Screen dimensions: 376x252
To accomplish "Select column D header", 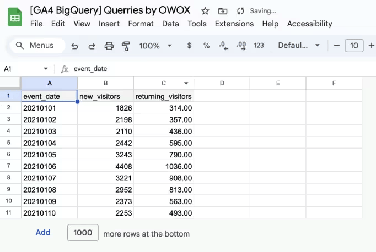I will pyautogui.click(x=222, y=83).
